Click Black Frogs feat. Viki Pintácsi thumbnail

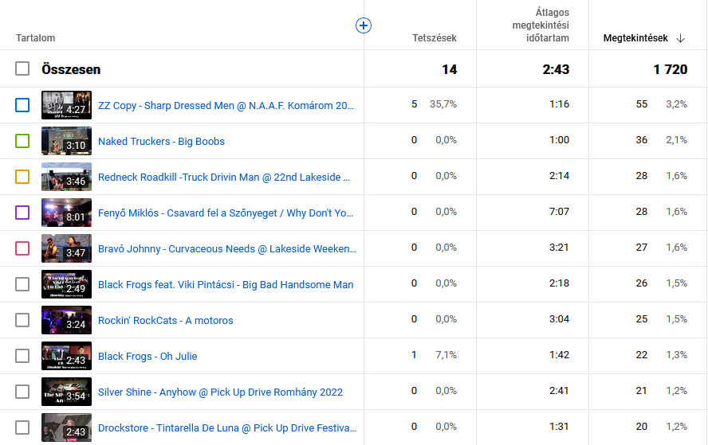click(x=66, y=284)
